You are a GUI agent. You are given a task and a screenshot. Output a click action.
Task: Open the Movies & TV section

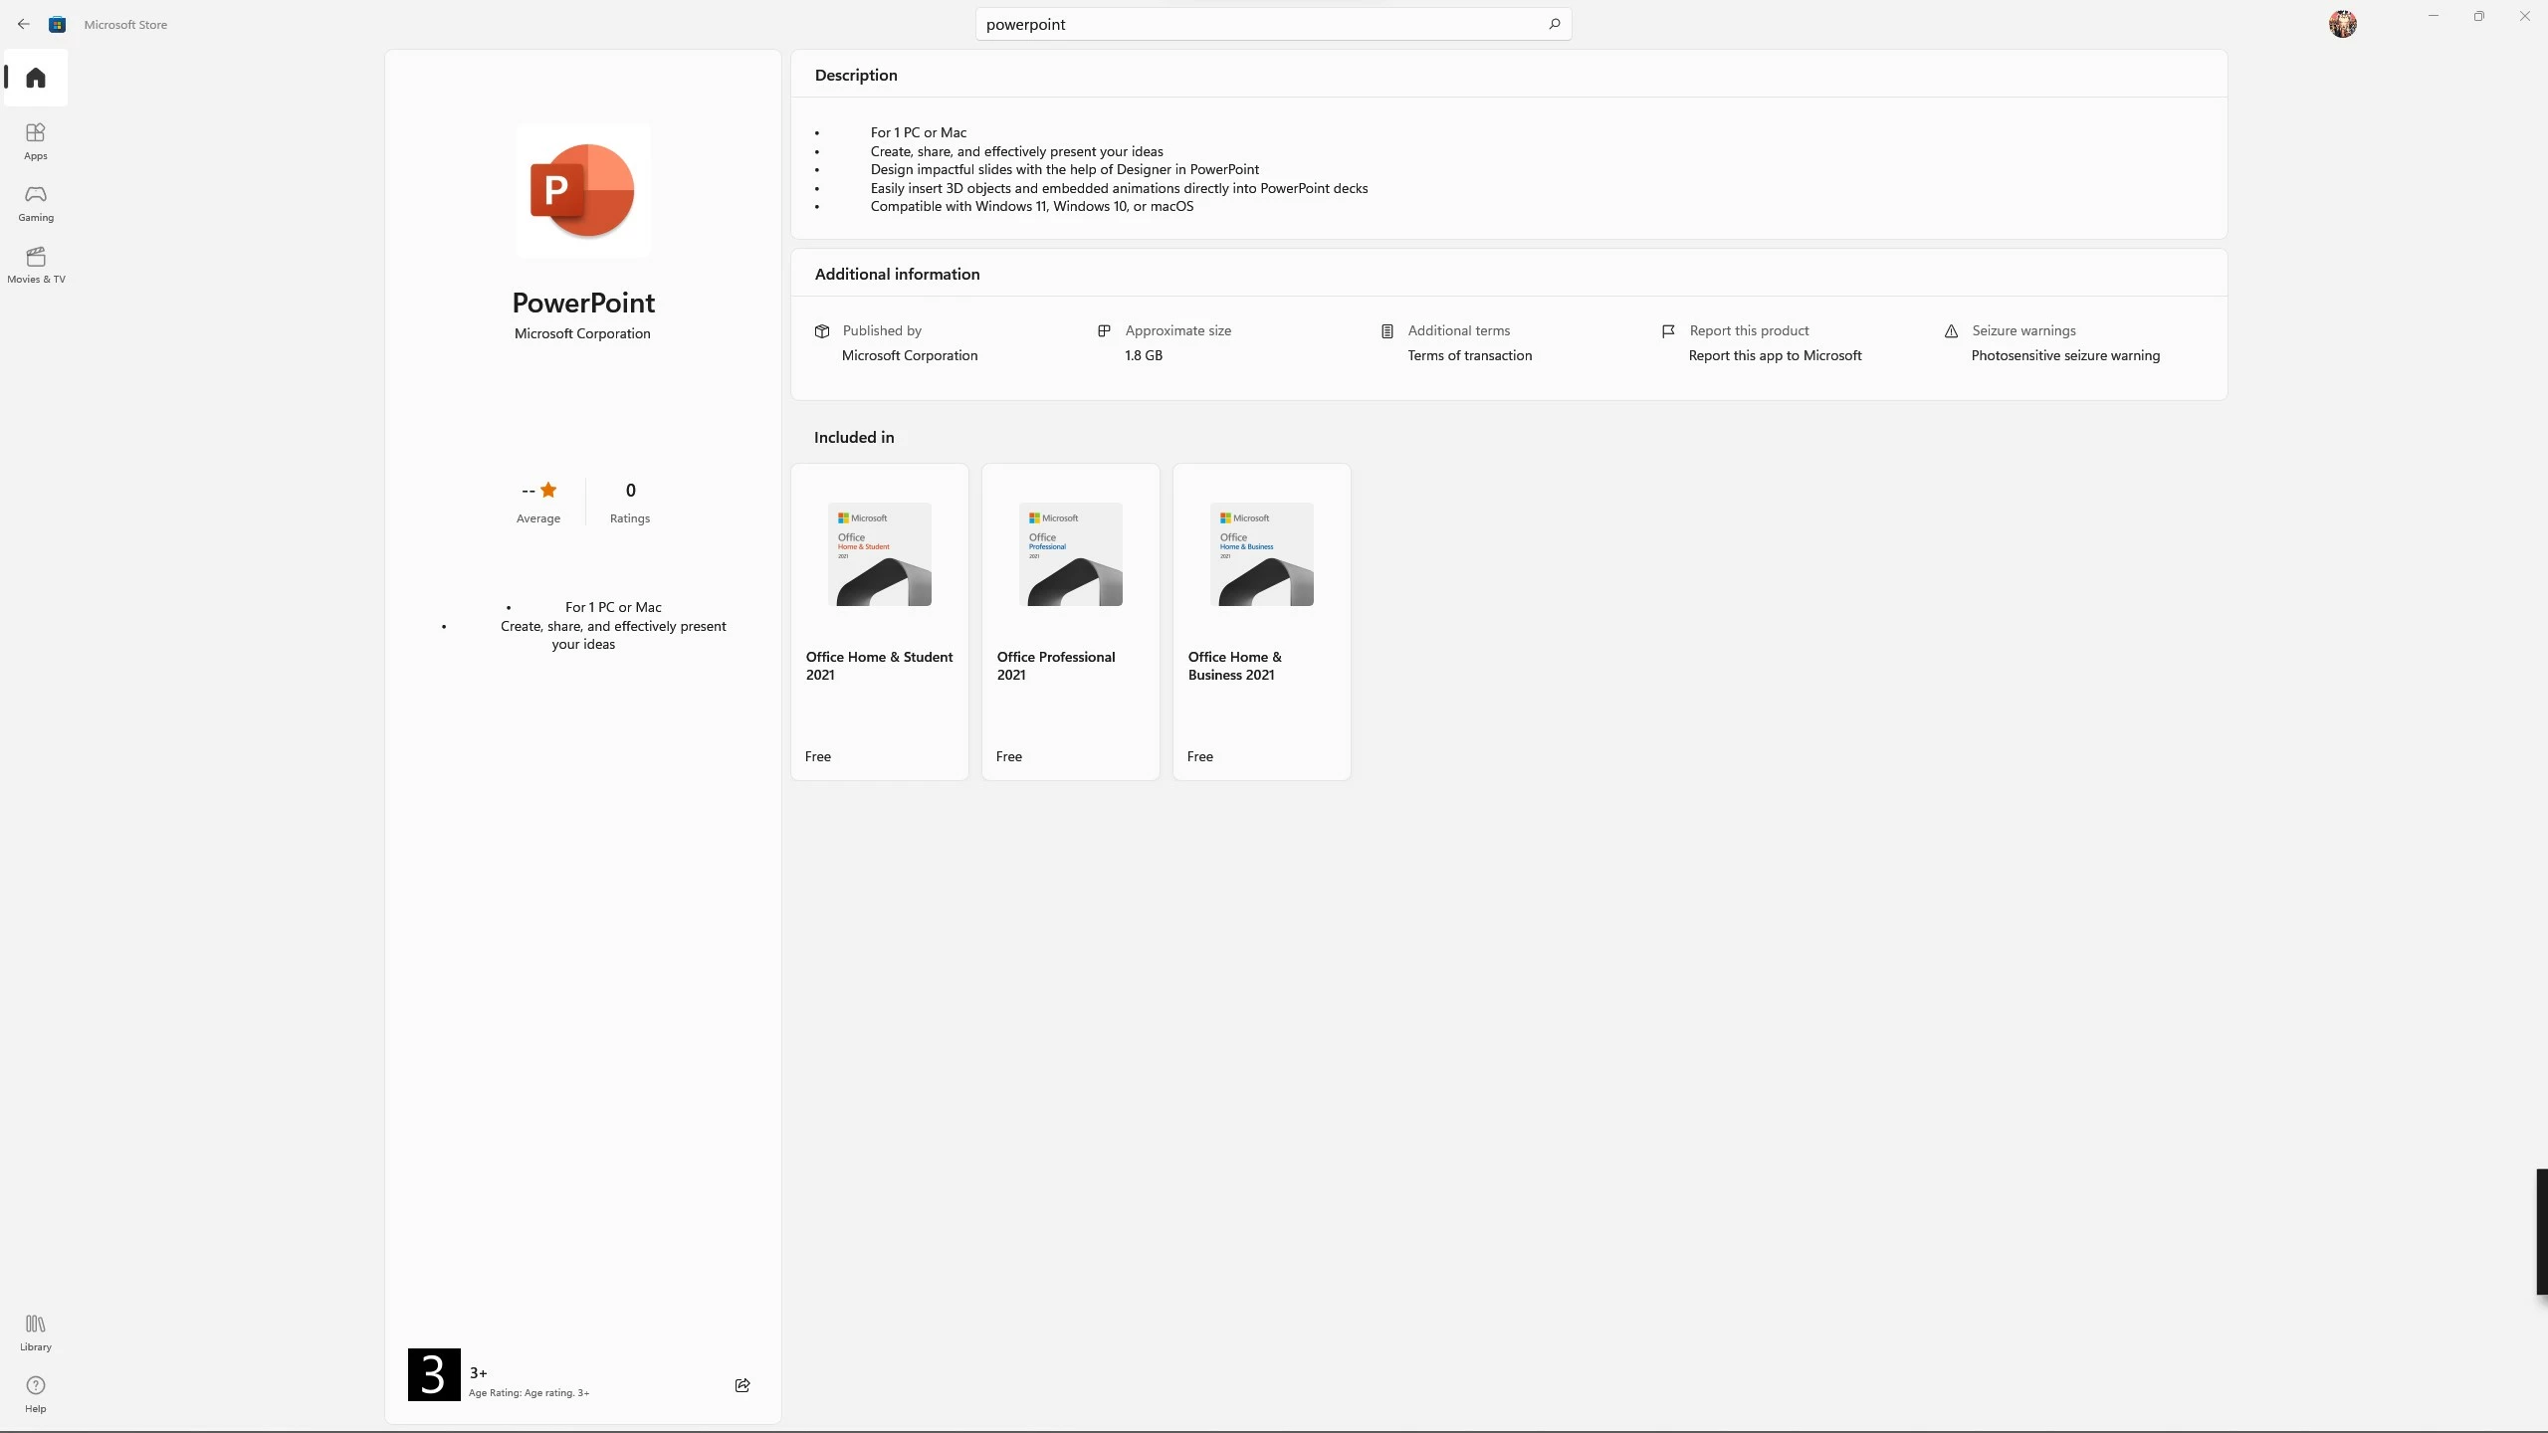coord(36,265)
